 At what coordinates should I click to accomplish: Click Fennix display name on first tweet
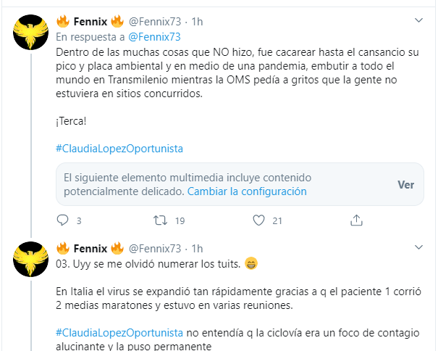(90, 20)
